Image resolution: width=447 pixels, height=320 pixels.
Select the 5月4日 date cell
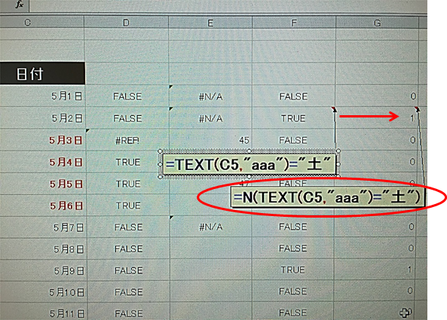pyautogui.click(x=43, y=162)
